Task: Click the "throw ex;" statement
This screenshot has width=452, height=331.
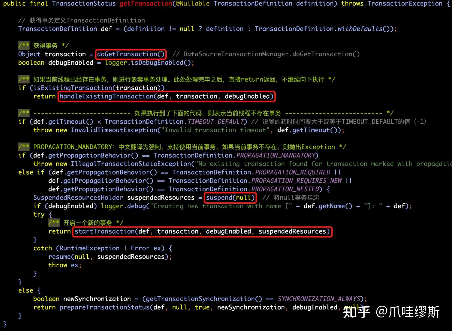Action: click(x=65, y=265)
